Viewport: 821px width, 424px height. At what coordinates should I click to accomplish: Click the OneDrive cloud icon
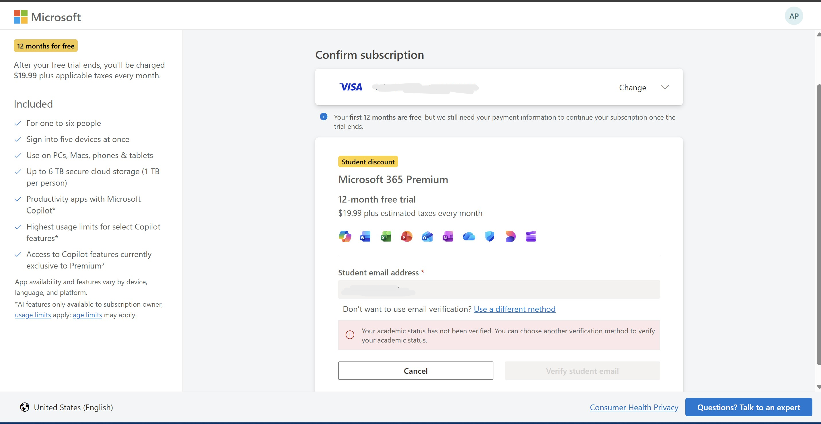click(469, 237)
